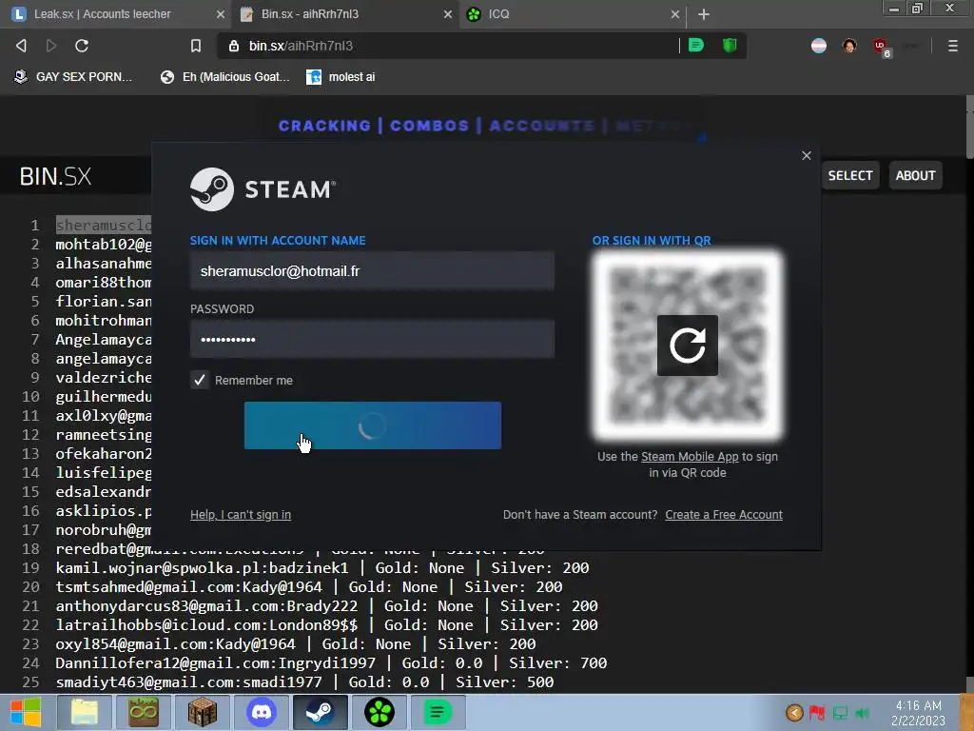Reload the bin.sx page

tap(82, 46)
